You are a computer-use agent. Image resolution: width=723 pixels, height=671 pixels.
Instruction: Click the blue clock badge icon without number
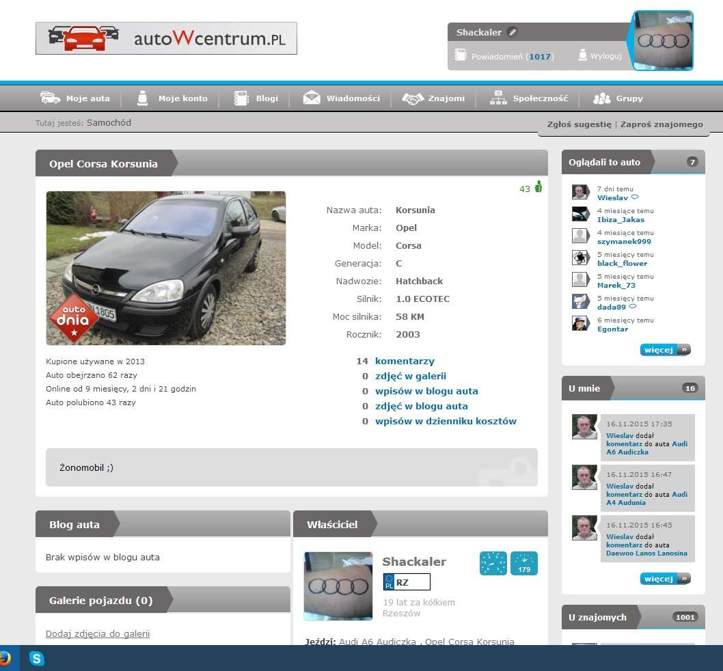(493, 563)
